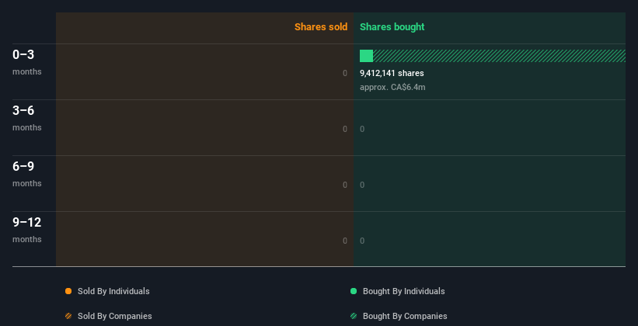Viewport: 638px width, 326px height.
Task: Select the Shares sold column header
Action: click(x=320, y=27)
